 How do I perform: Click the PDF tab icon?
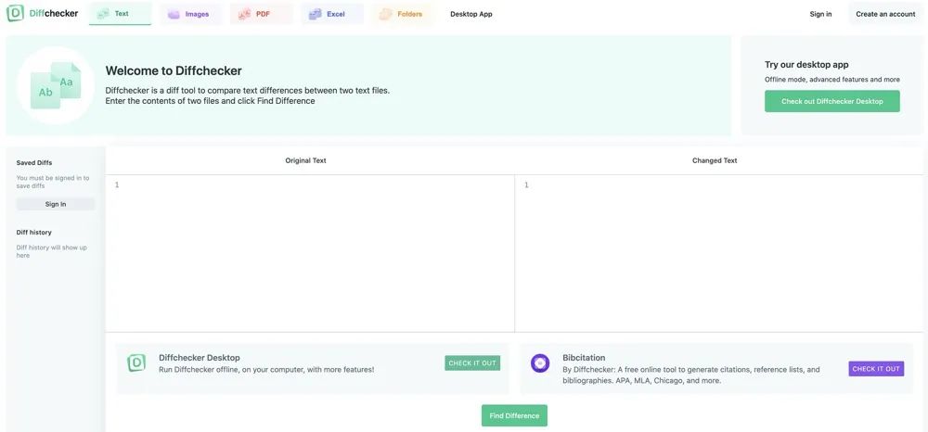click(244, 14)
